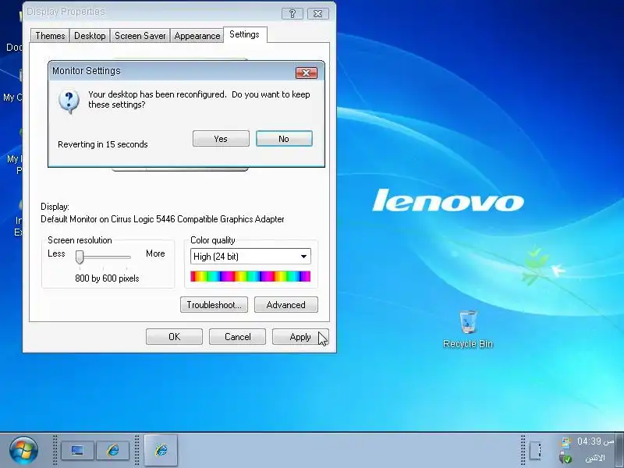The width and height of the screenshot is (624, 468).
Task: Click the Troubleshoot... button
Action: [x=214, y=305]
